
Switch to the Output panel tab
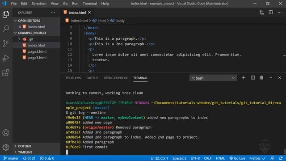92,78
